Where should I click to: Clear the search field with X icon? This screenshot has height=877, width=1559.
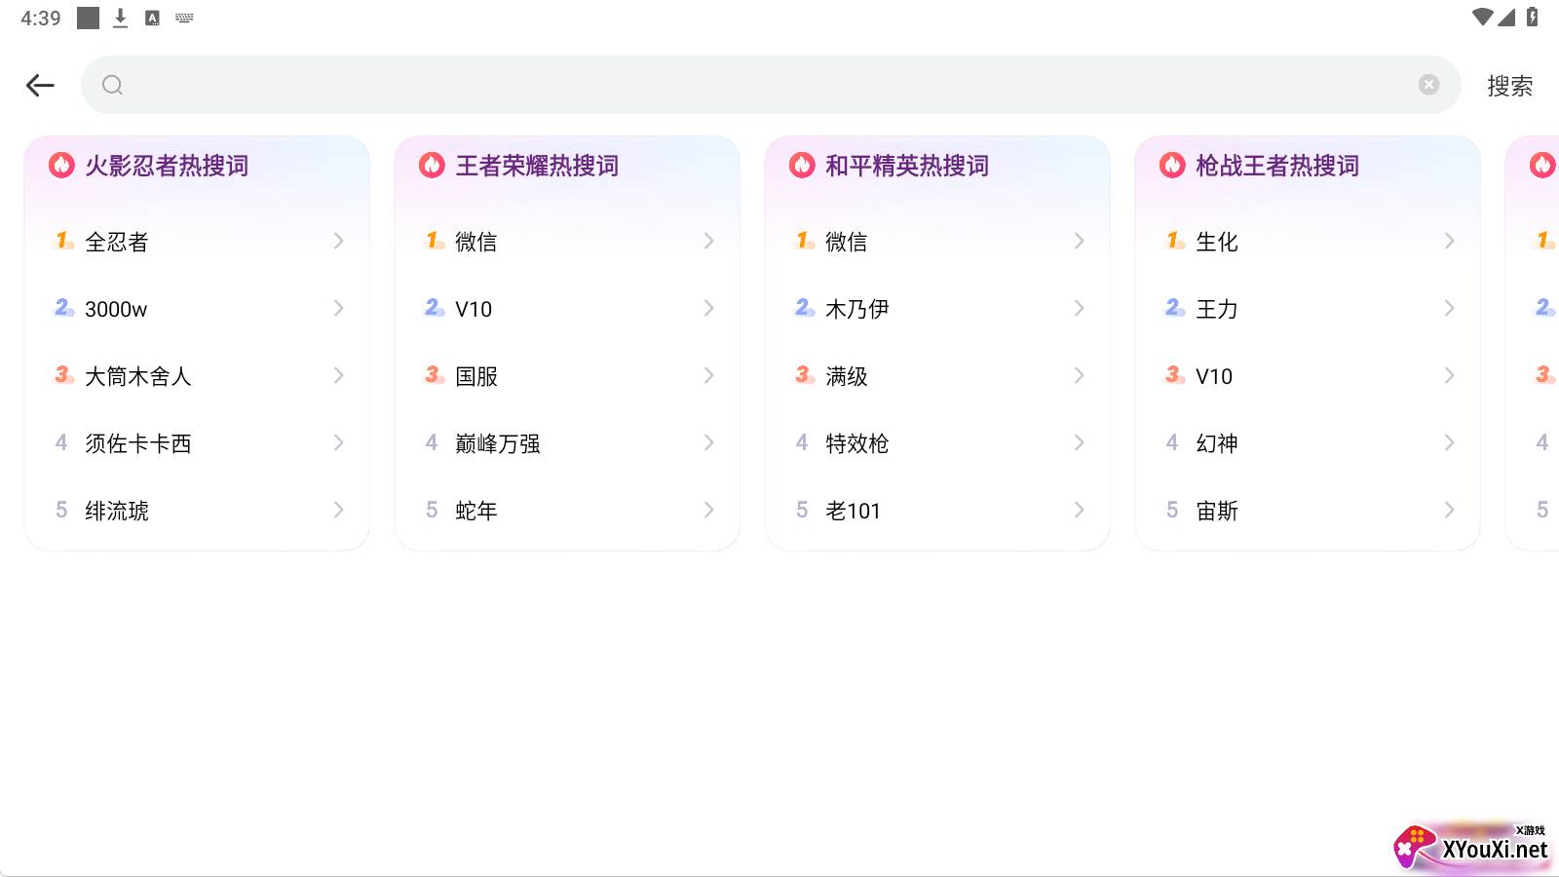tap(1428, 85)
